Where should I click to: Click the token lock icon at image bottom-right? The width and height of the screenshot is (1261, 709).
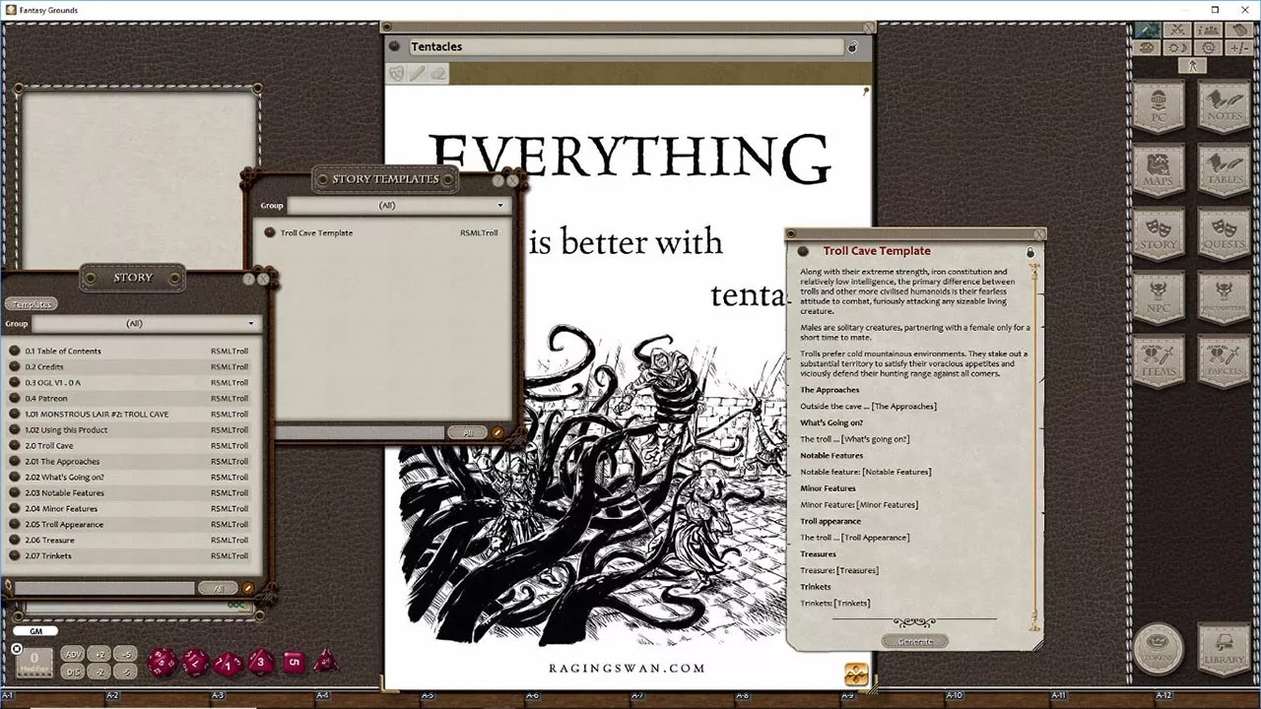[856, 675]
